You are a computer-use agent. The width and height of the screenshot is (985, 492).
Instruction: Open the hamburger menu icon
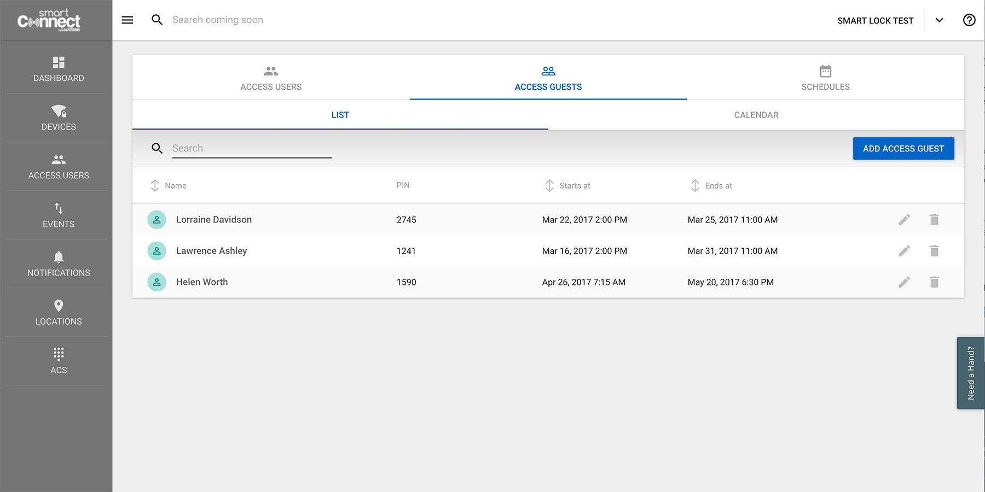click(x=127, y=20)
